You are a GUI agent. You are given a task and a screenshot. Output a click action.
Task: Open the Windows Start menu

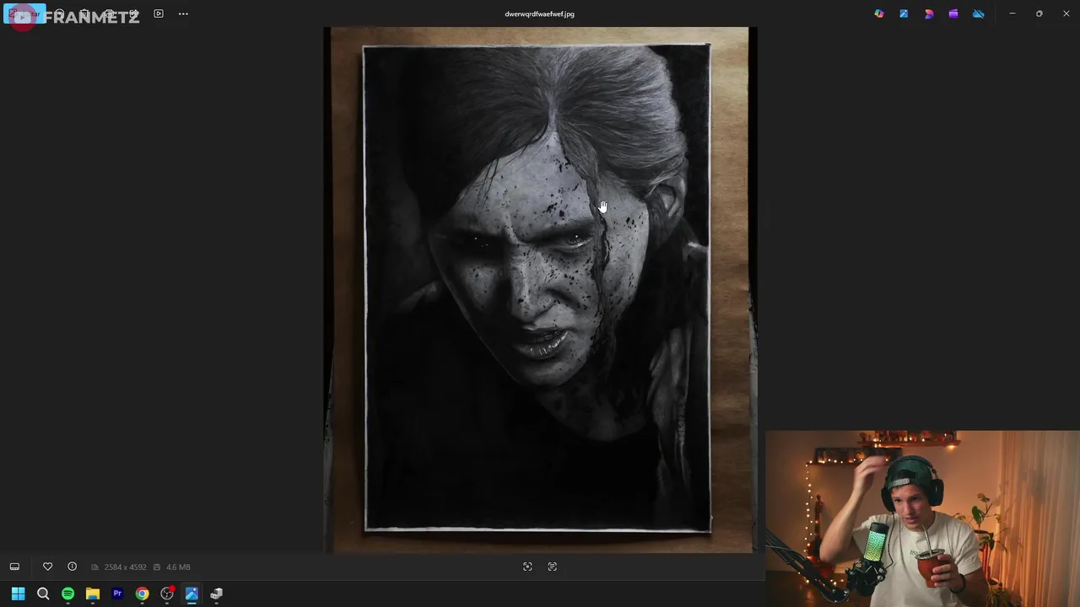coord(18,594)
